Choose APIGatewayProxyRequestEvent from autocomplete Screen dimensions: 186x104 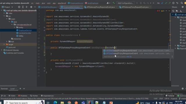138,51
